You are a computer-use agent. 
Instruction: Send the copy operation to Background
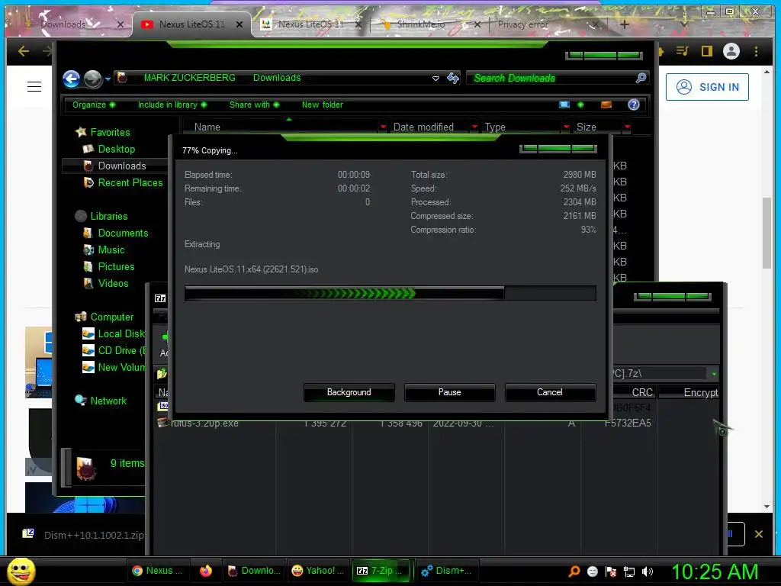tap(349, 392)
